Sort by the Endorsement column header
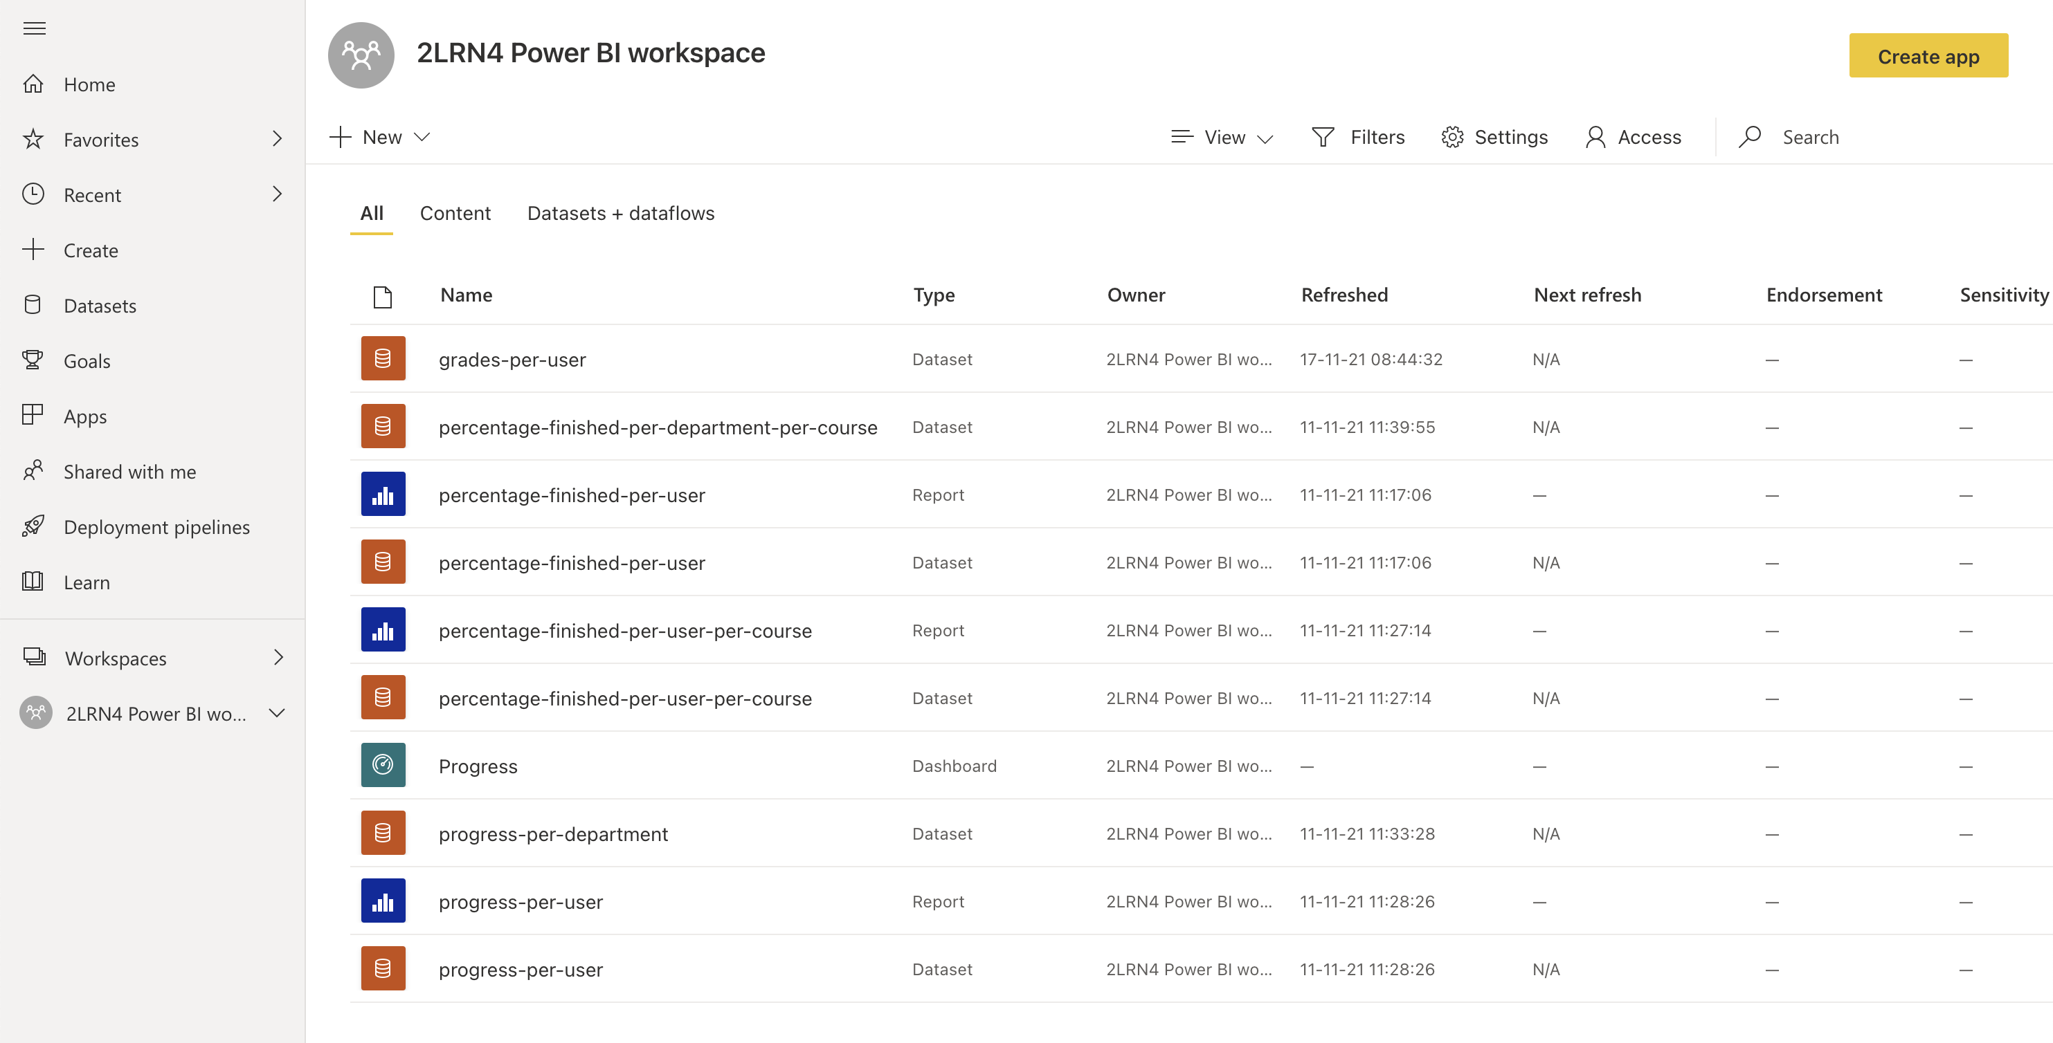The width and height of the screenshot is (2053, 1043). click(x=1825, y=295)
